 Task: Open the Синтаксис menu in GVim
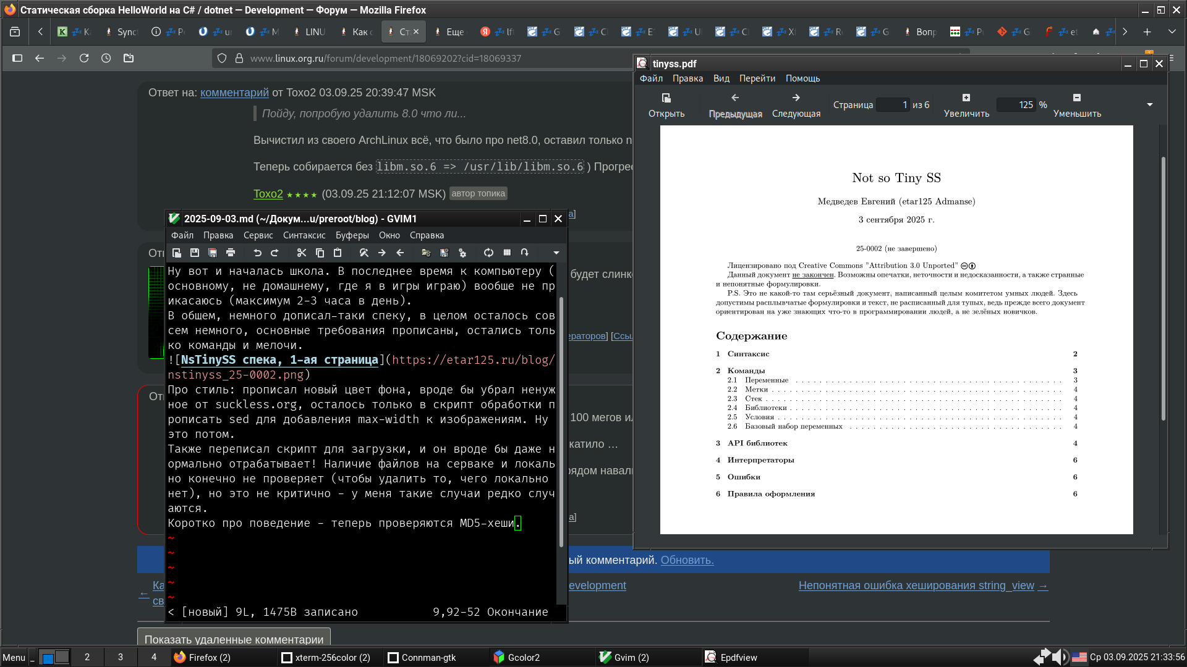[x=304, y=235]
